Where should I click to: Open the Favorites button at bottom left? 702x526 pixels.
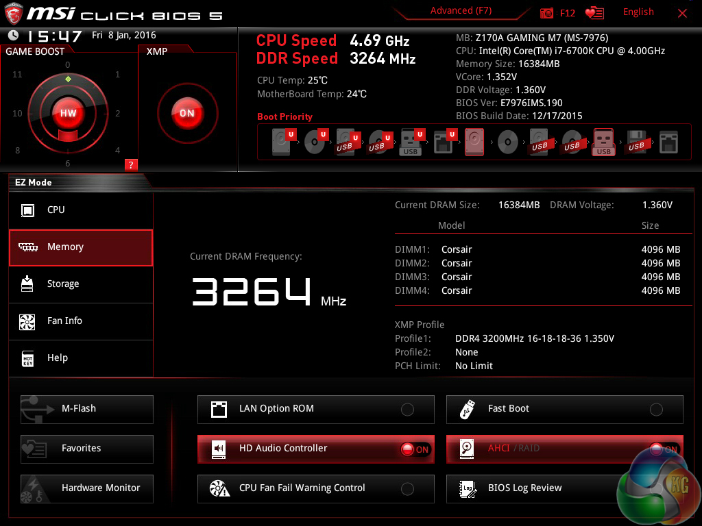pyautogui.click(x=87, y=449)
